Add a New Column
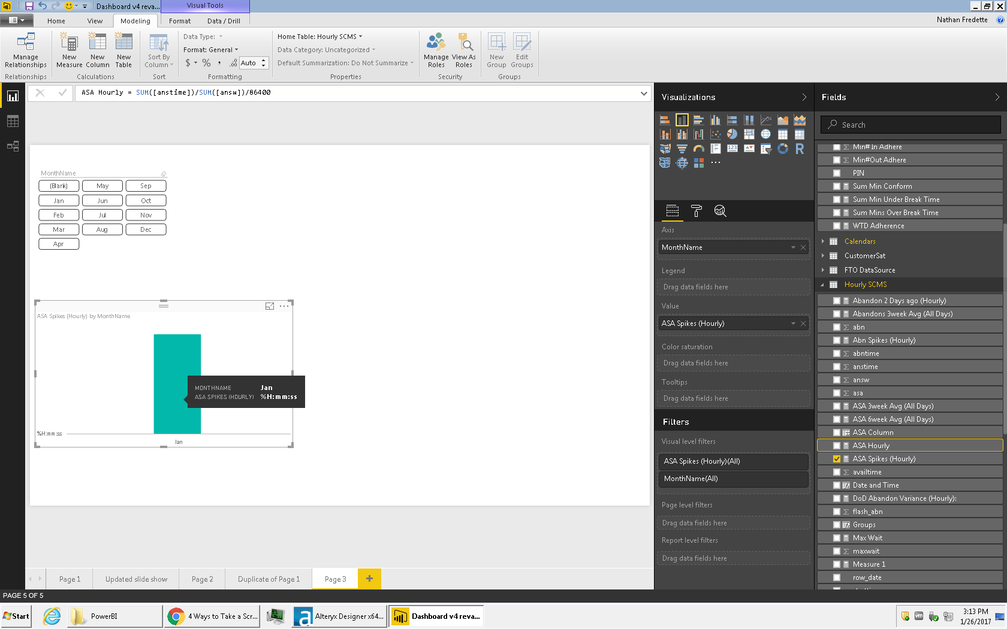 point(97,51)
